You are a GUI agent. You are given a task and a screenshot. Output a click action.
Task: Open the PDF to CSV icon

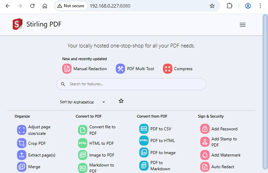coord(144,129)
